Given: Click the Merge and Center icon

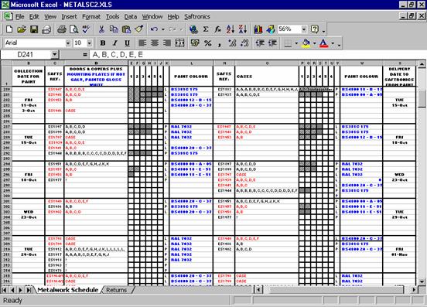Looking at the screenshot, I should click(179, 43).
